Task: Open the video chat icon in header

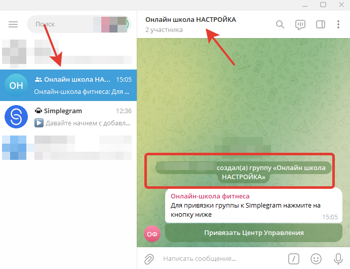Action: point(300,24)
